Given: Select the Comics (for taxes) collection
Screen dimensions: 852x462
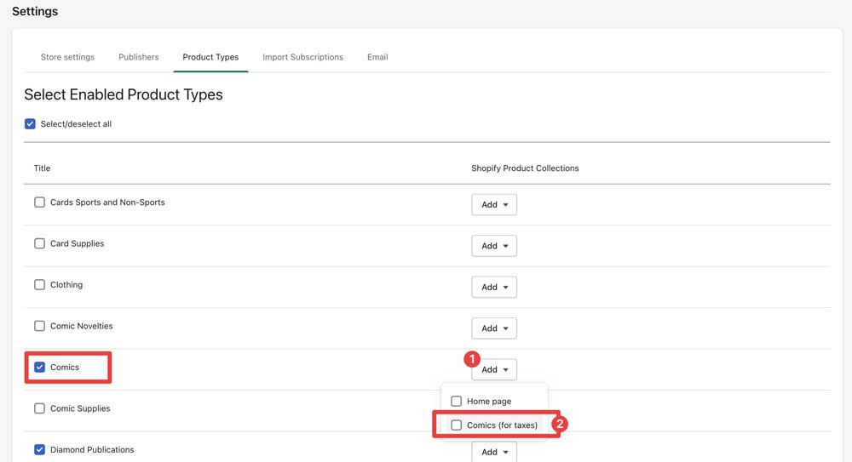Looking at the screenshot, I should (457, 425).
